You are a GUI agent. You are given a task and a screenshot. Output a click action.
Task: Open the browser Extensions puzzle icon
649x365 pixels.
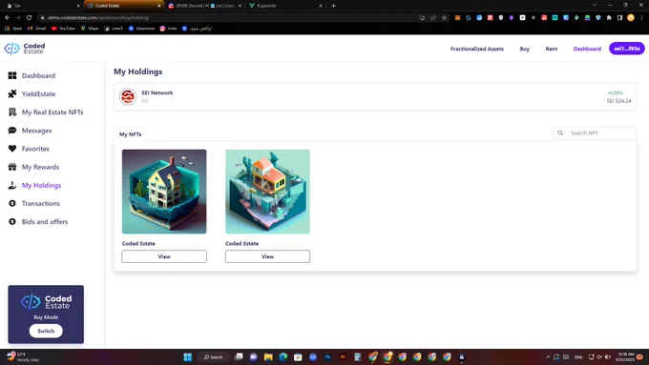click(609, 17)
